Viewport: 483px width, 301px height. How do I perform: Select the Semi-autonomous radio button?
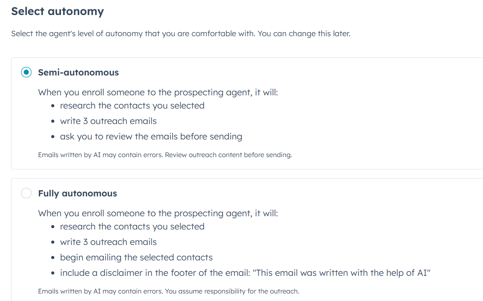tap(26, 72)
